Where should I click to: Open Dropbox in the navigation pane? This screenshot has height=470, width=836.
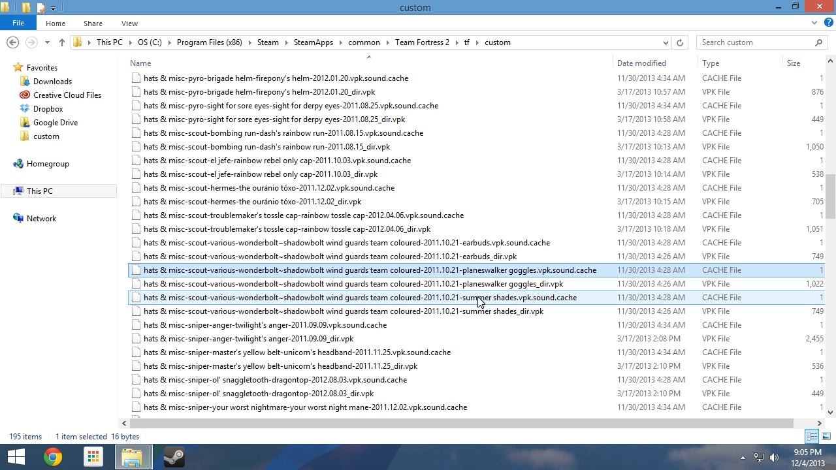48,109
